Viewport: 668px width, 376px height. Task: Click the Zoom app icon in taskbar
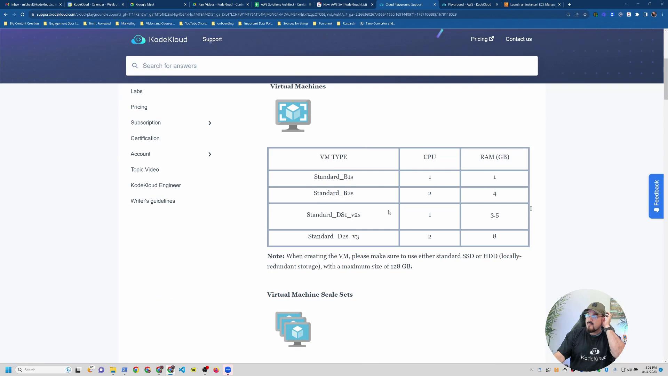pyautogui.click(x=228, y=370)
